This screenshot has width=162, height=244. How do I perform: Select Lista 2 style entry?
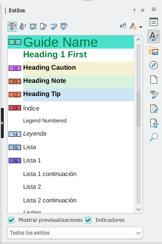(71, 187)
